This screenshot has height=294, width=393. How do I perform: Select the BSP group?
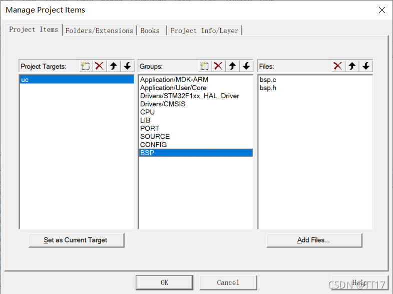point(195,153)
